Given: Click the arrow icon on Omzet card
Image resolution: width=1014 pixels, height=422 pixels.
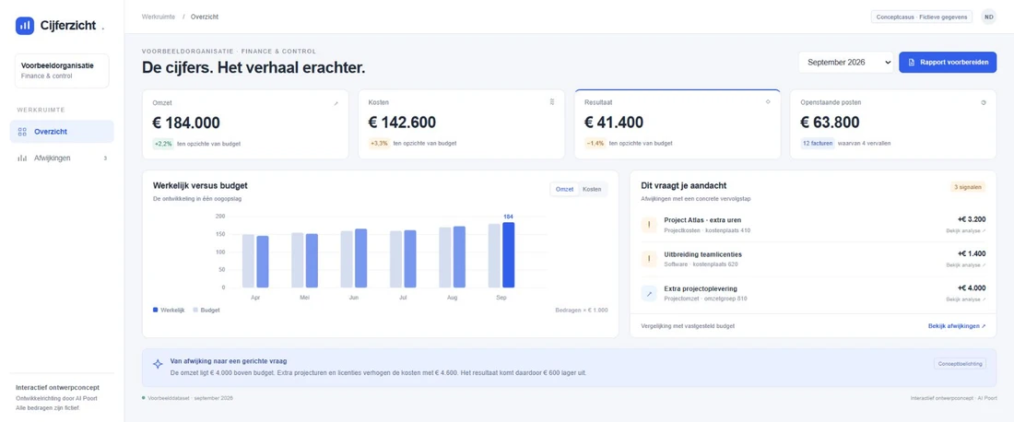Looking at the screenshot, I should click(x=336, y=103).
